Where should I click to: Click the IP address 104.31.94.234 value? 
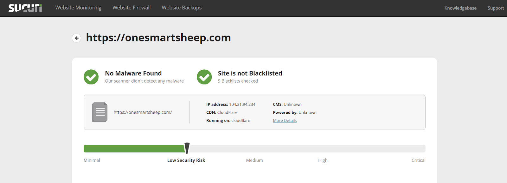click(242, 104)
